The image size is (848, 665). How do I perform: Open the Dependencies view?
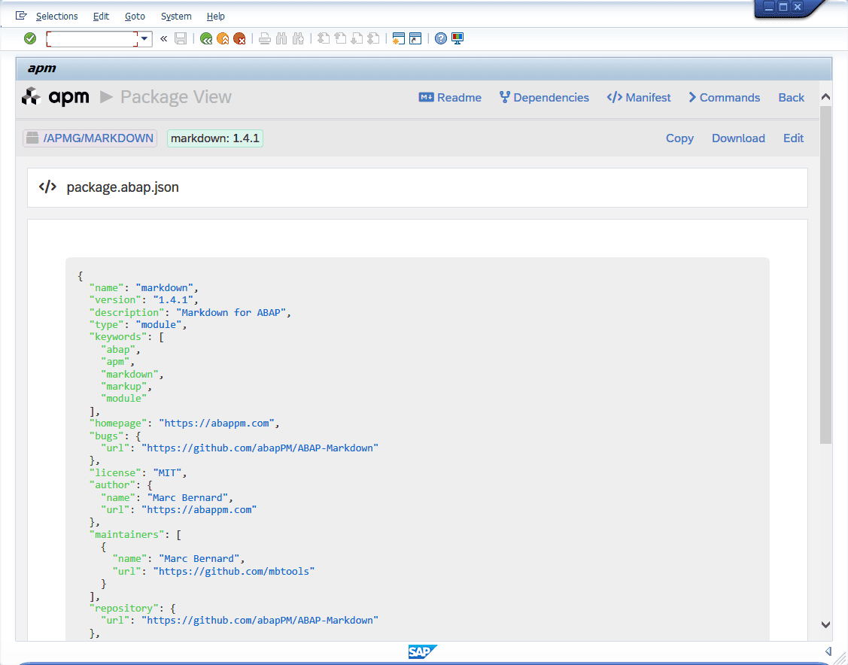point(544,97)
